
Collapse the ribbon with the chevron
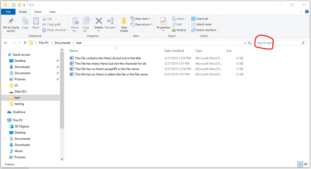tap(301, 12)
